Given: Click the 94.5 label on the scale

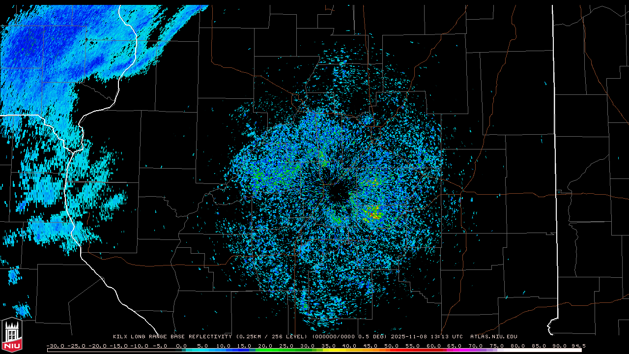Looking at the screenshot, I should pyautogui.click(x=577, y=346).
